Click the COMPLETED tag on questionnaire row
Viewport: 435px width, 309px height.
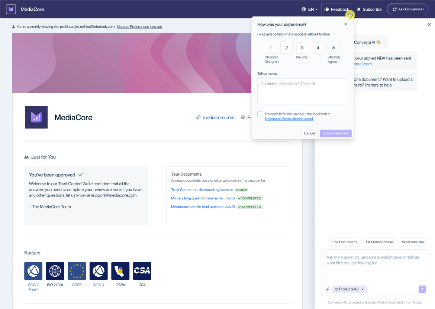point(250,198)
